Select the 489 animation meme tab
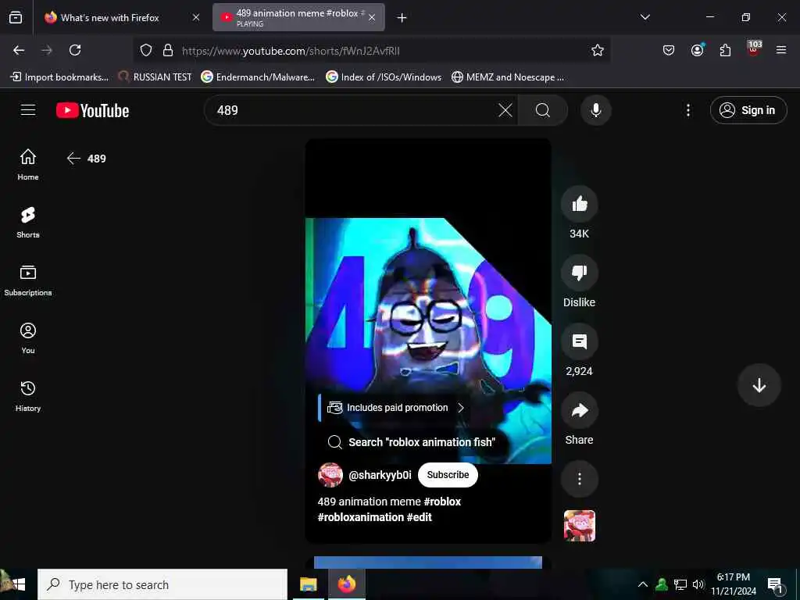This screenshot has height=600, width=800. coord(298,17)
